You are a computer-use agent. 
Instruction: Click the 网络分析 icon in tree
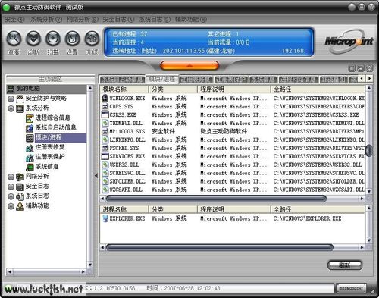[20, 177]
